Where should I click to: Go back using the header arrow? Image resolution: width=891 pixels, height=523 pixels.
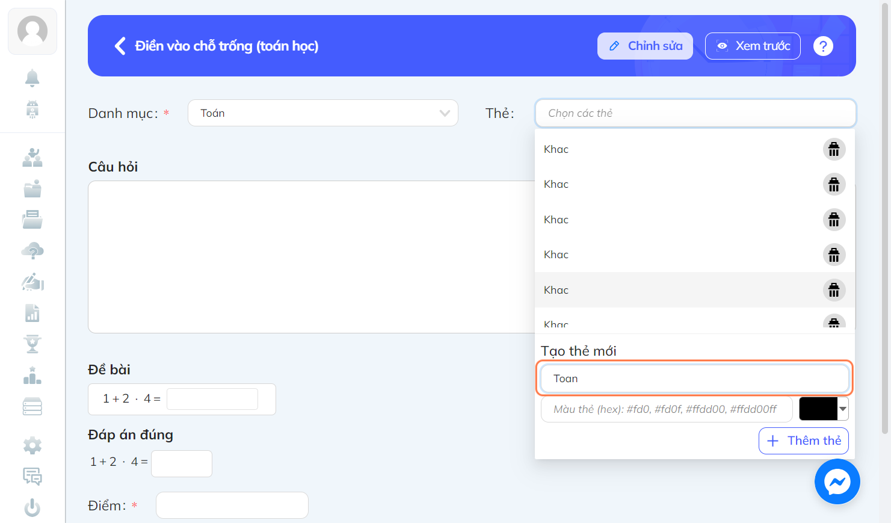[120, 46]
